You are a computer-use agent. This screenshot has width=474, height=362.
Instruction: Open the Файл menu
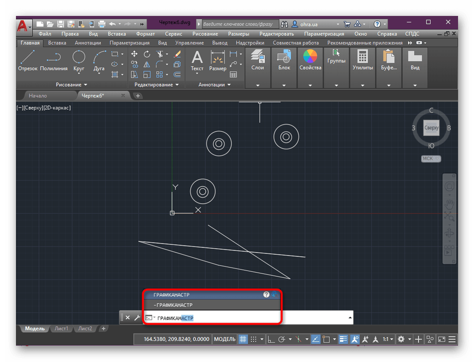click(x=45, y=34)
